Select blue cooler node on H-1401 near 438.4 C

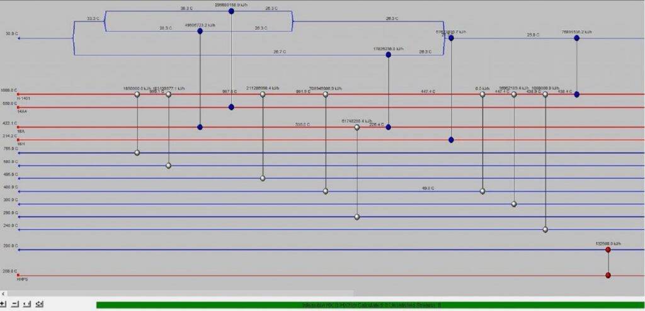pyautogui.click(x=577, y=94)
